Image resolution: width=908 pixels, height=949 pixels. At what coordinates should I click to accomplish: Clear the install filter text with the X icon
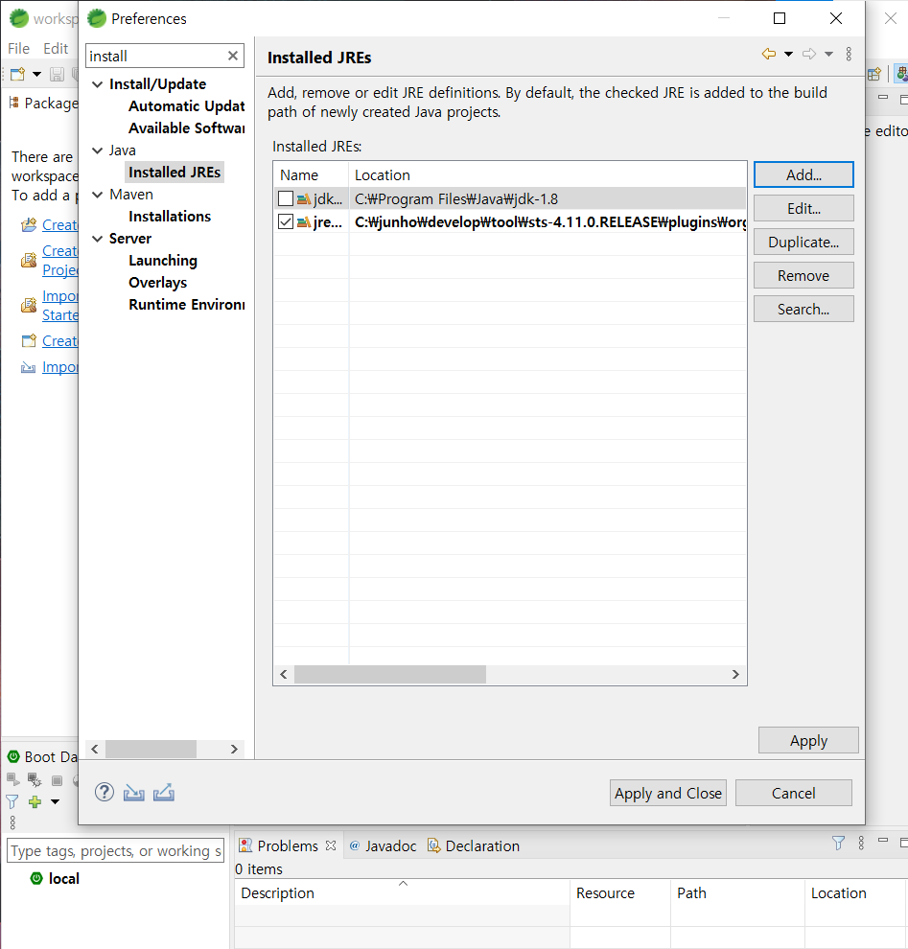pos(233,56)
